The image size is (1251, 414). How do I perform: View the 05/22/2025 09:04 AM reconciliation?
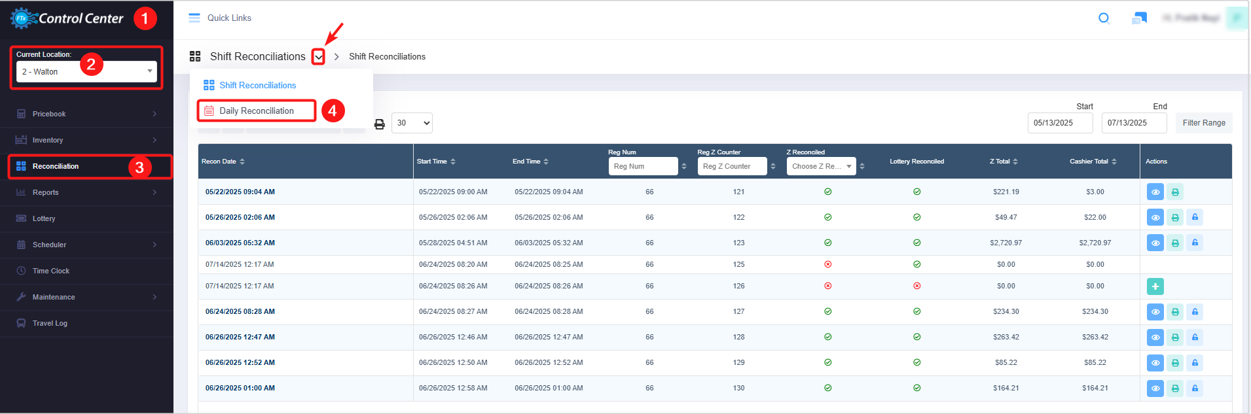(1155, 192)
